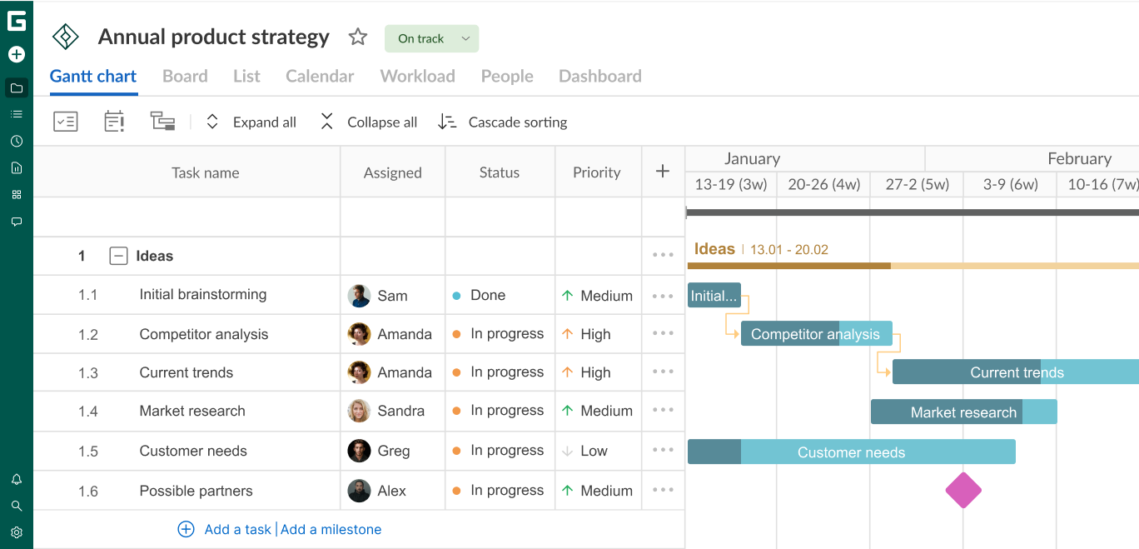This screenshot has height=549, width=1139.
Task: Open a new project with the plus icon
Action: coord(16,55)
